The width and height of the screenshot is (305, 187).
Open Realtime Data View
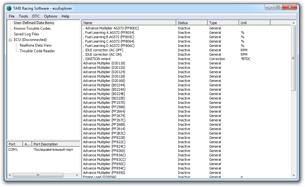tap(35, 45)
